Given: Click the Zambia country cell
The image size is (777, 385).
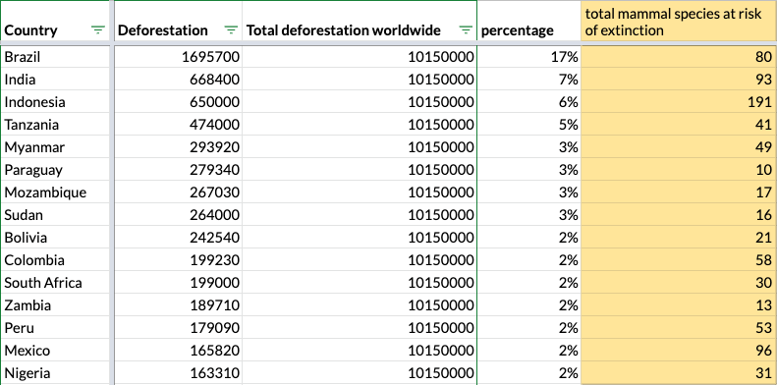Looking at the screenshot, I should click(x=54, y=304).
